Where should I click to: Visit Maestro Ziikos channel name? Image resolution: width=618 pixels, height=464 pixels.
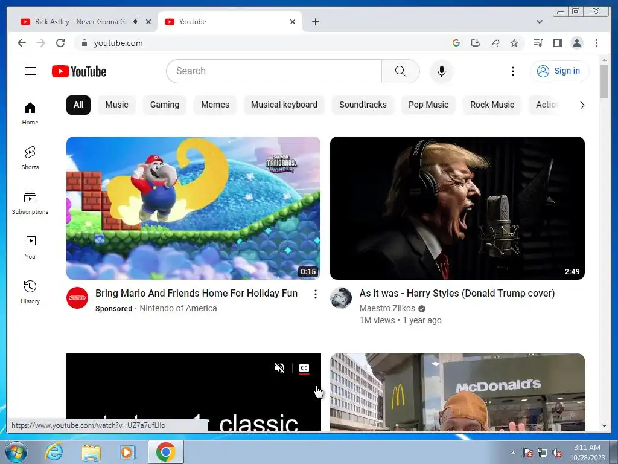[387, 308]
